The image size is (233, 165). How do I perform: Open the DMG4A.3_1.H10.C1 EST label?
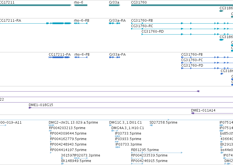128,128
